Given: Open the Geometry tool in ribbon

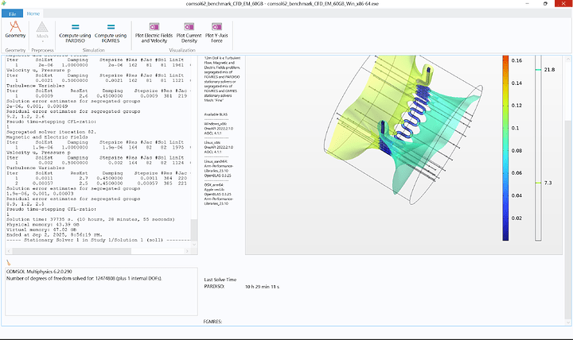Looking at the screenshot, I should coord(15,29).
